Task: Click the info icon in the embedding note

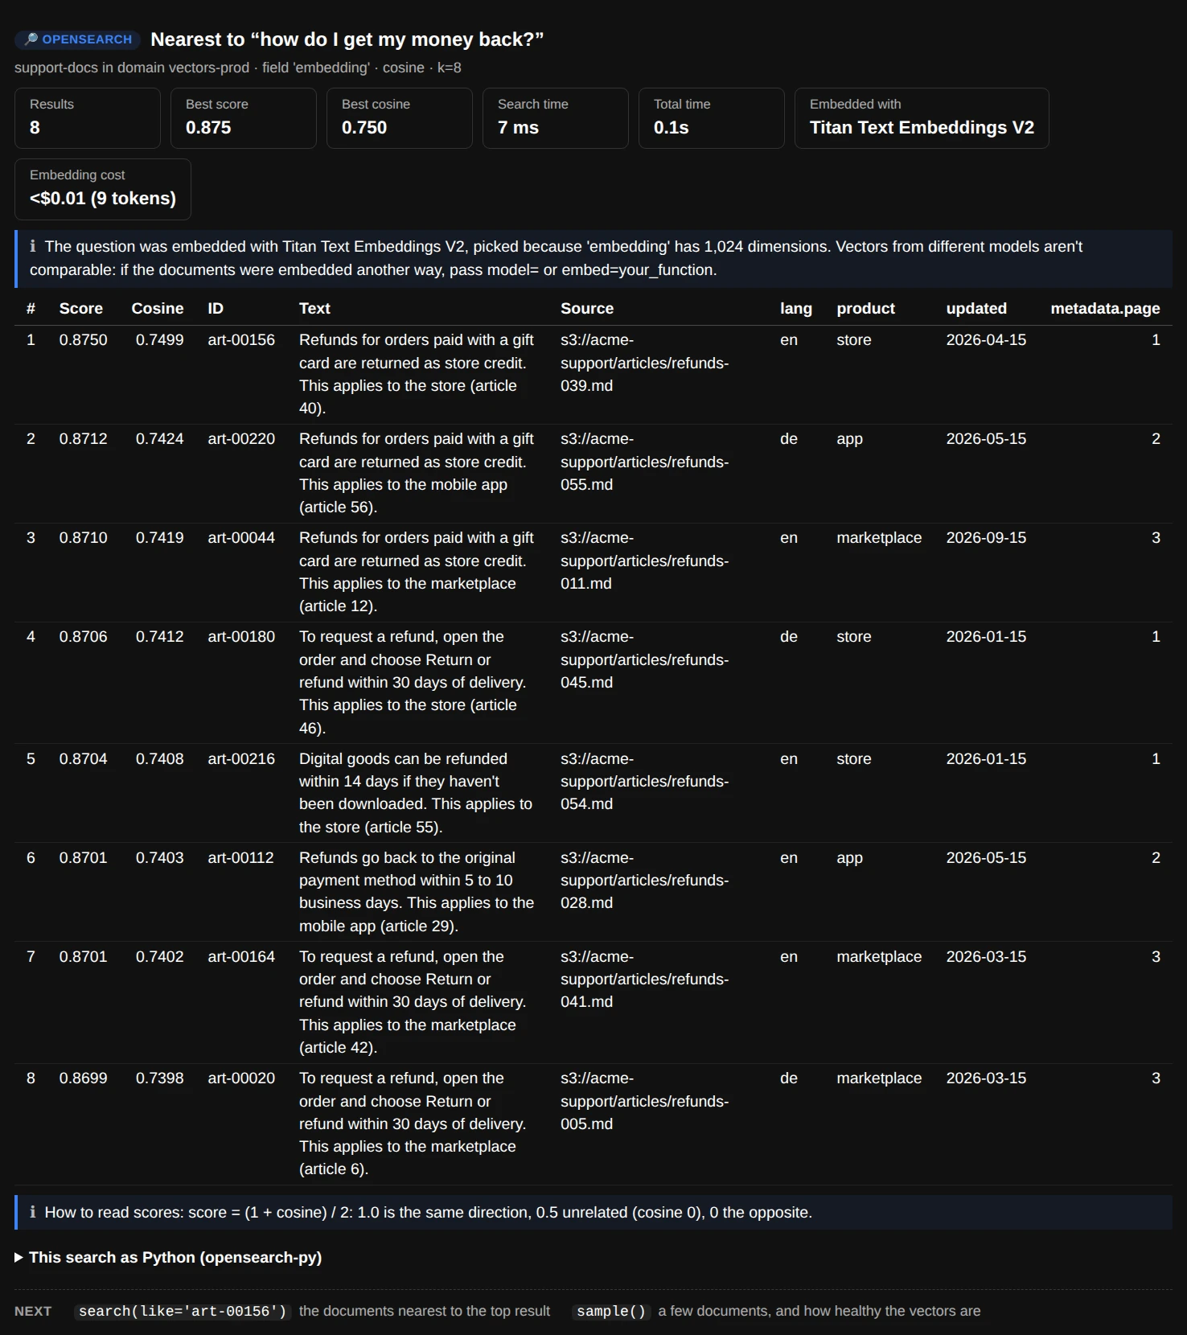Action: click(33, 246)
